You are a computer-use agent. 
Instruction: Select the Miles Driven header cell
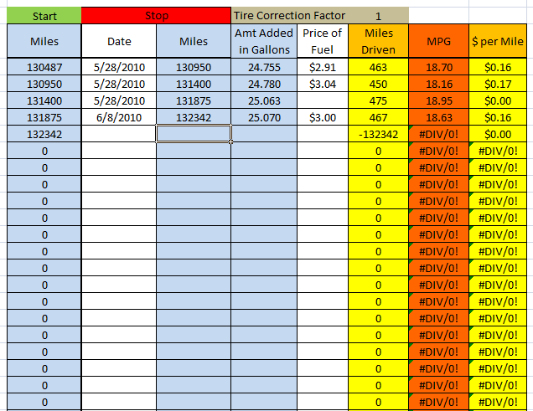(378, 41)
